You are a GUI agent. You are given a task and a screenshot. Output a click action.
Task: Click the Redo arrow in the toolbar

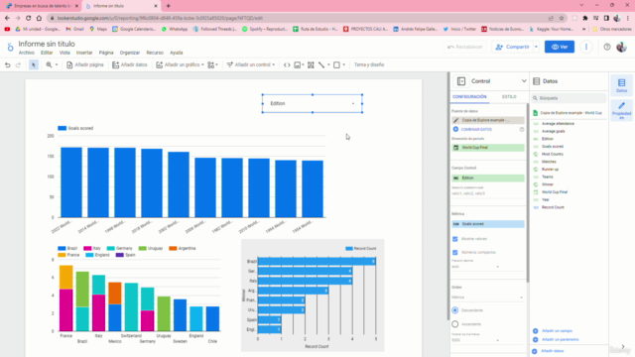click(x=18, y=64)
